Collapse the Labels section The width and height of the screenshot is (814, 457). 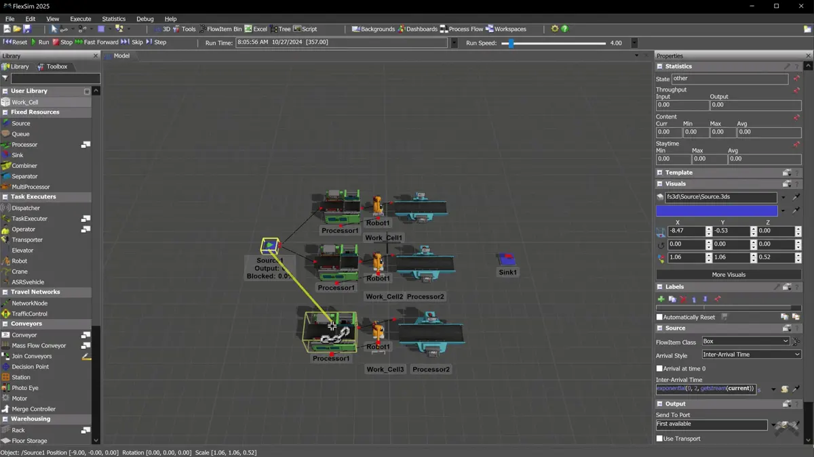coord(659,287)
